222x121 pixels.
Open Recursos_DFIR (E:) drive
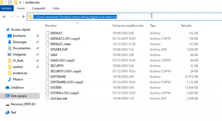click(x=23, y=104)
